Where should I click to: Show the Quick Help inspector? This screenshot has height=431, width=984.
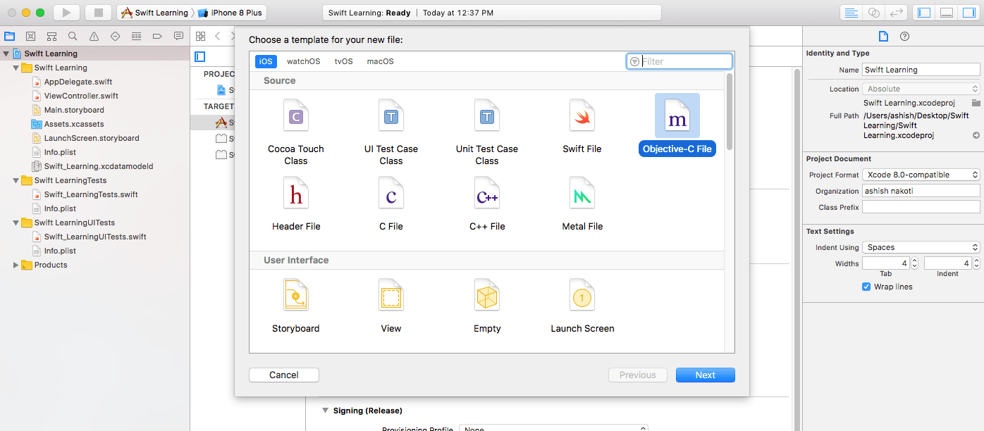click(905, 37)
